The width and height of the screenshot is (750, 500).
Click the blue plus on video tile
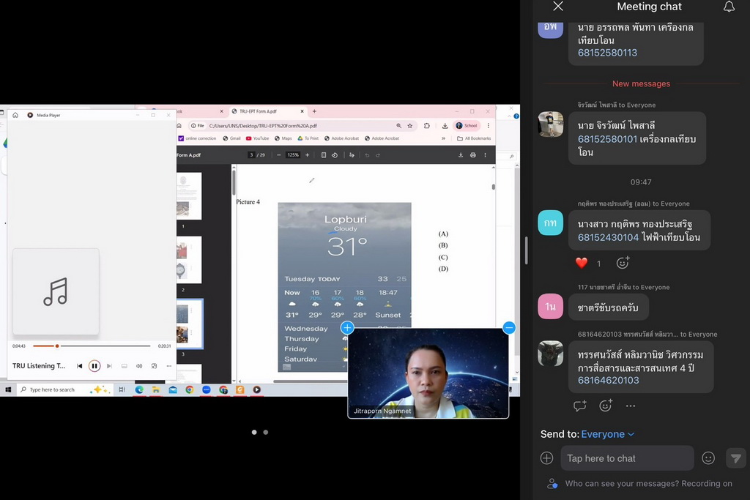click(347, 327)
